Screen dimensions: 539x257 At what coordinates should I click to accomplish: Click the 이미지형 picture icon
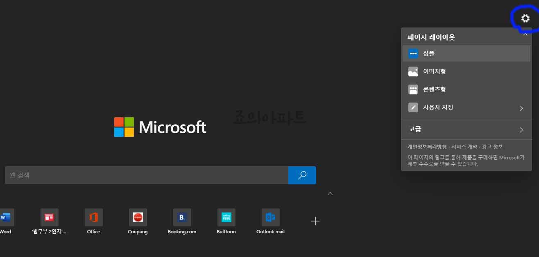413,72
